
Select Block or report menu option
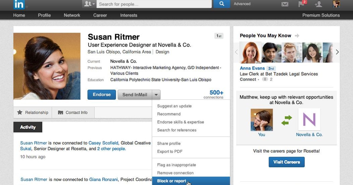point(171,181)
